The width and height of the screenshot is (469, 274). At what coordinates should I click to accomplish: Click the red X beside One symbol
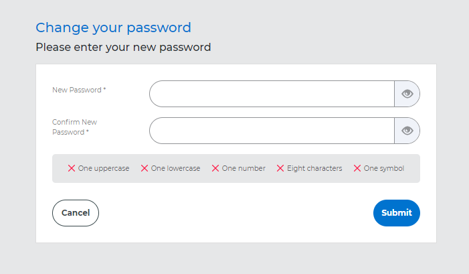pos(357,168)
